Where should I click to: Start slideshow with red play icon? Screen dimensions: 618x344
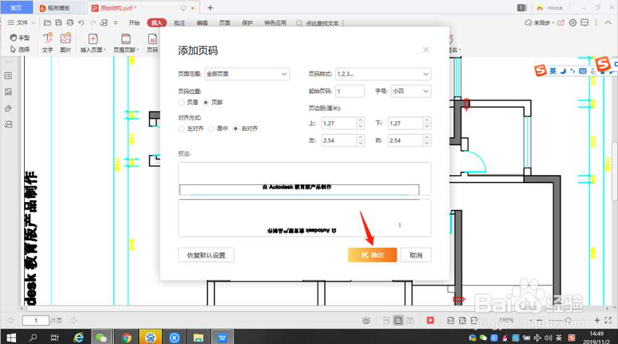point(430,321)
